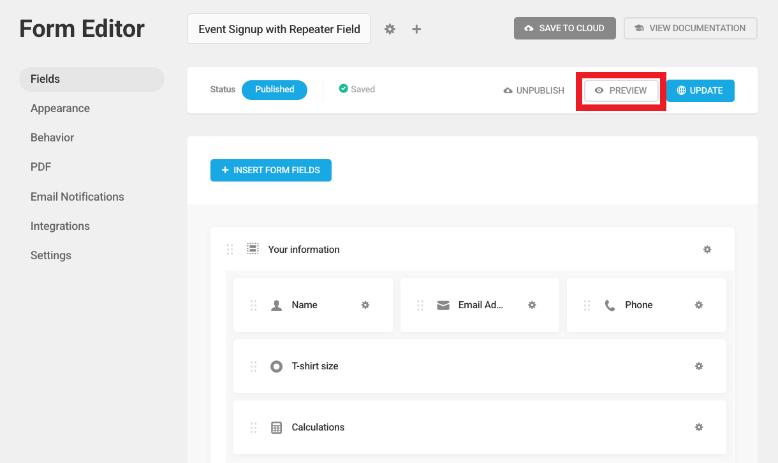
Task: Click the Form Editor heading
Action: pyautogui.click(x=82, y=29)
